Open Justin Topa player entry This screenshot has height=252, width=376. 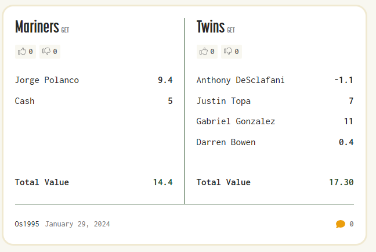pos(223,101)
